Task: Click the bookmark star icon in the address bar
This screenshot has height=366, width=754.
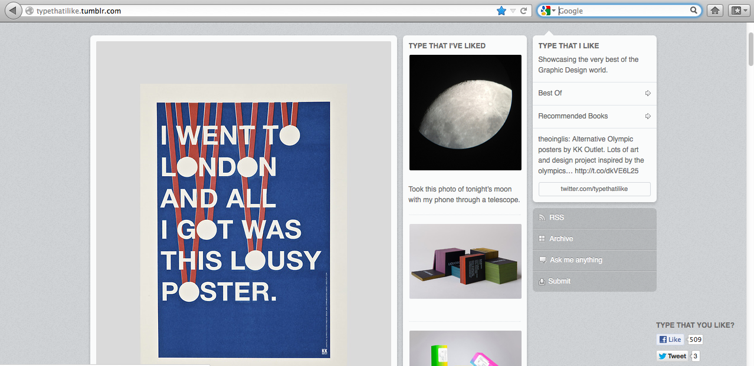Action: tap(501, 11)
